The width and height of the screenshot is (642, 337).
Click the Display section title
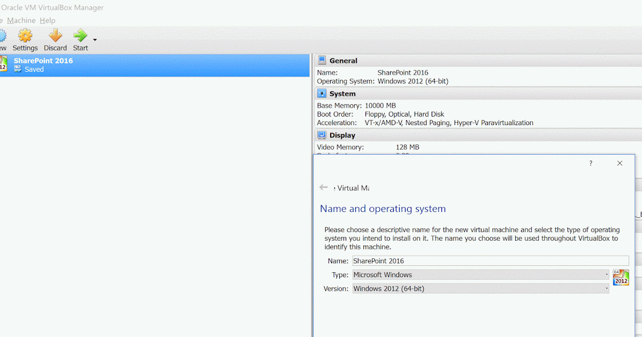point(343,136)
